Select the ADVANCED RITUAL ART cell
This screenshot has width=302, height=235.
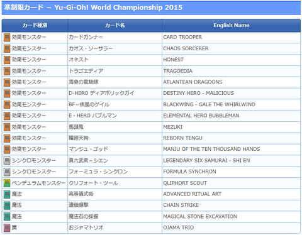tap(231, 194)
